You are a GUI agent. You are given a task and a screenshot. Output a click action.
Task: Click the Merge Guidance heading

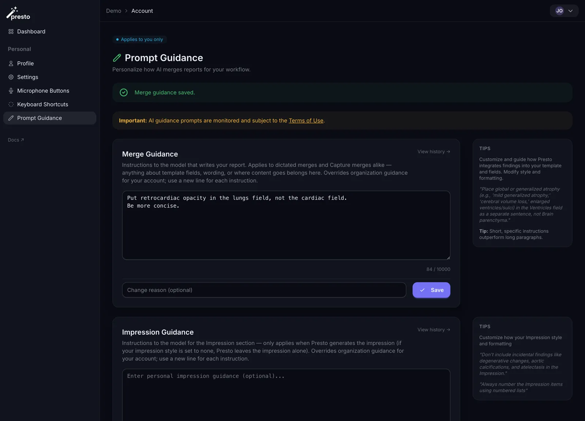pyautogui.click(x=150, y=154)
